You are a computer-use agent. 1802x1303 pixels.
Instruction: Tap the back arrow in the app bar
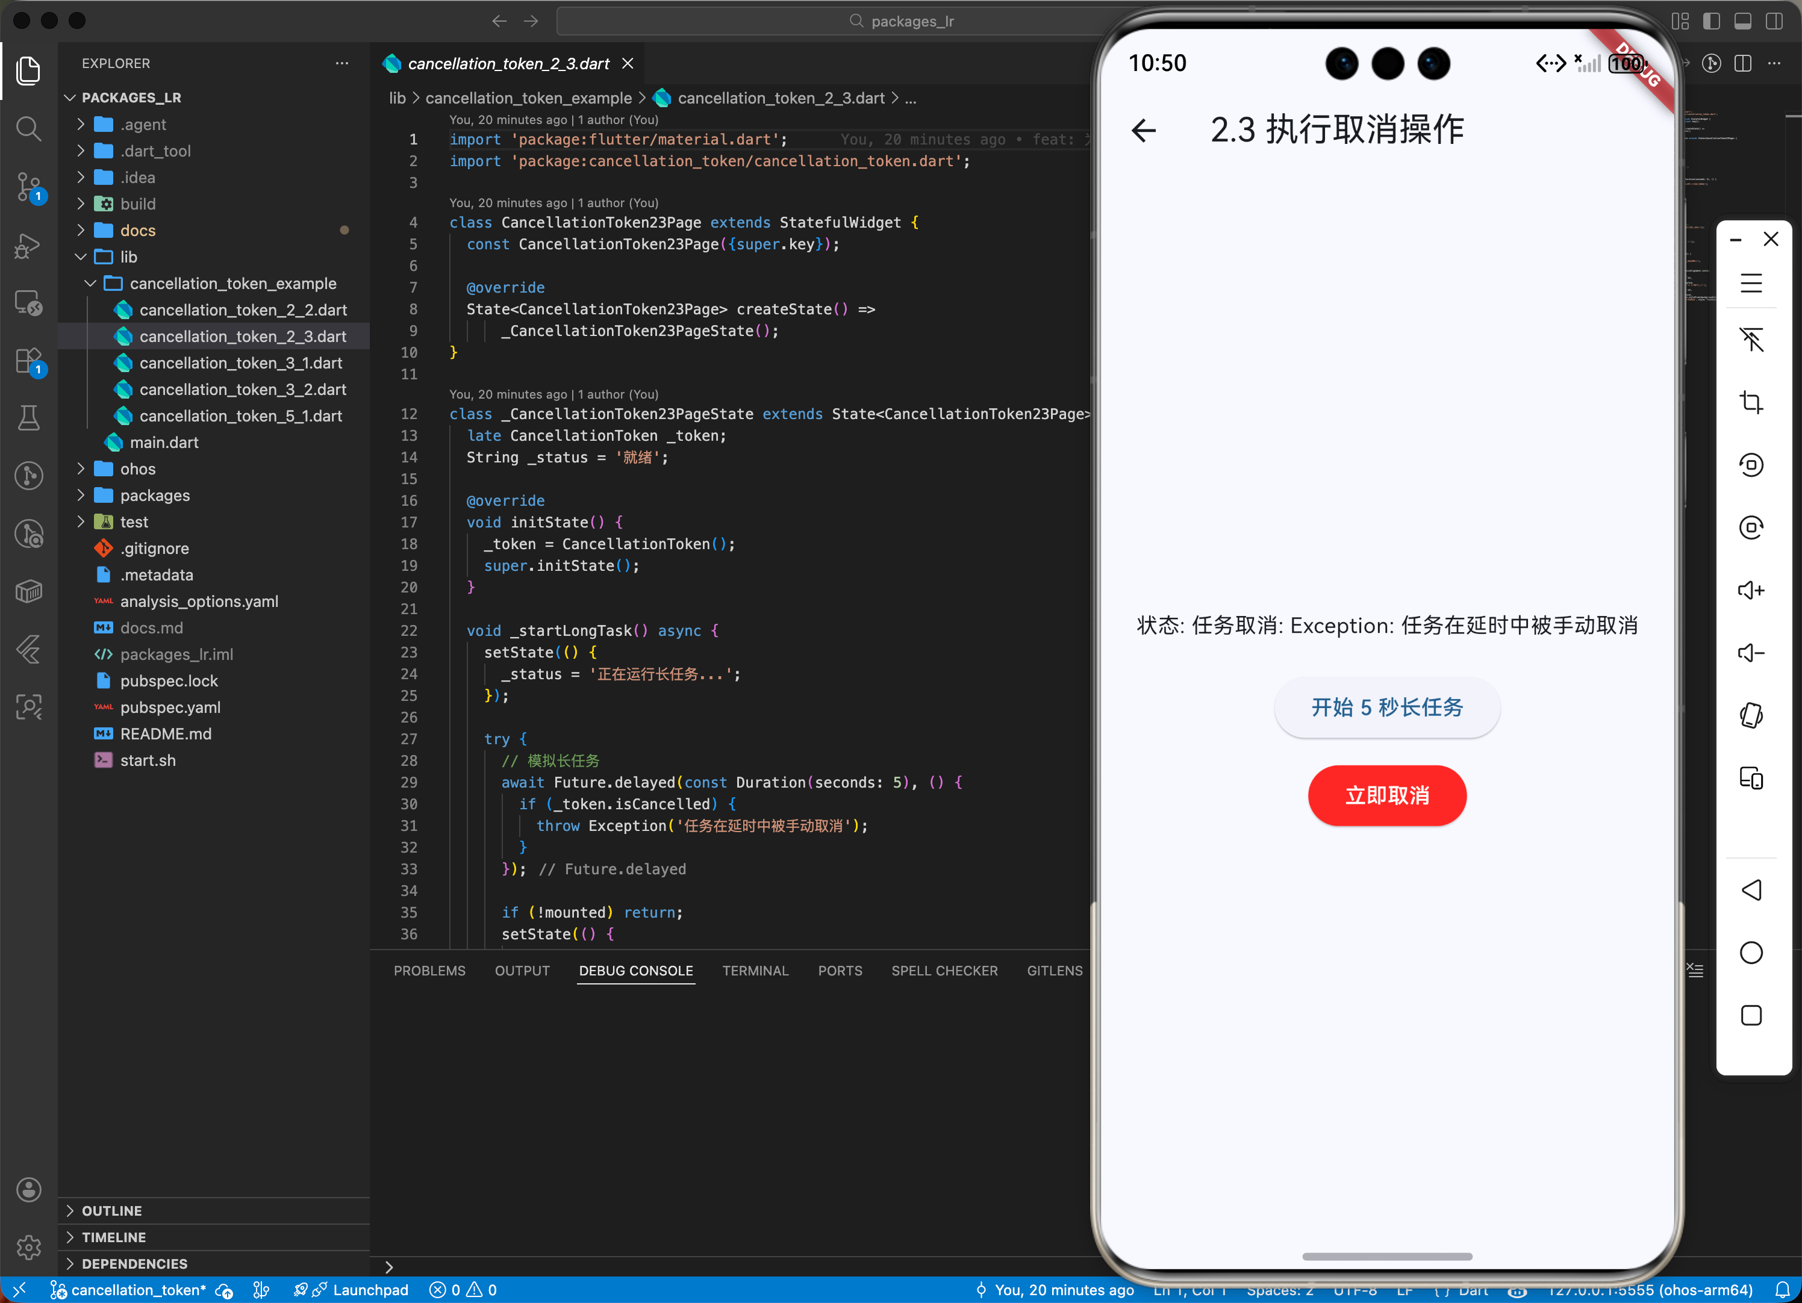1144,130
